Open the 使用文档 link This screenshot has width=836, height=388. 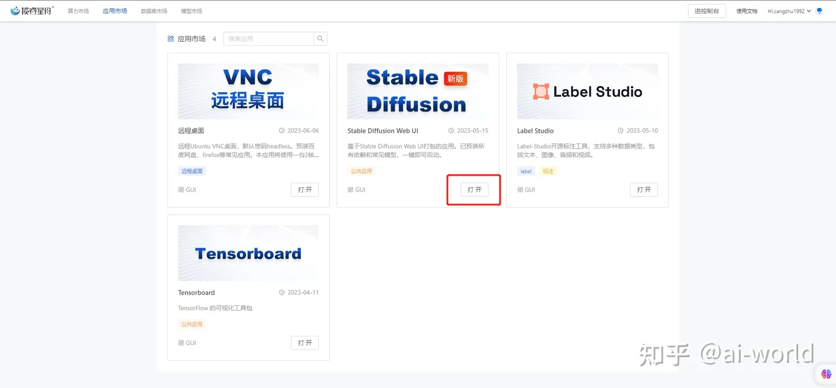[x=747, y=11]
